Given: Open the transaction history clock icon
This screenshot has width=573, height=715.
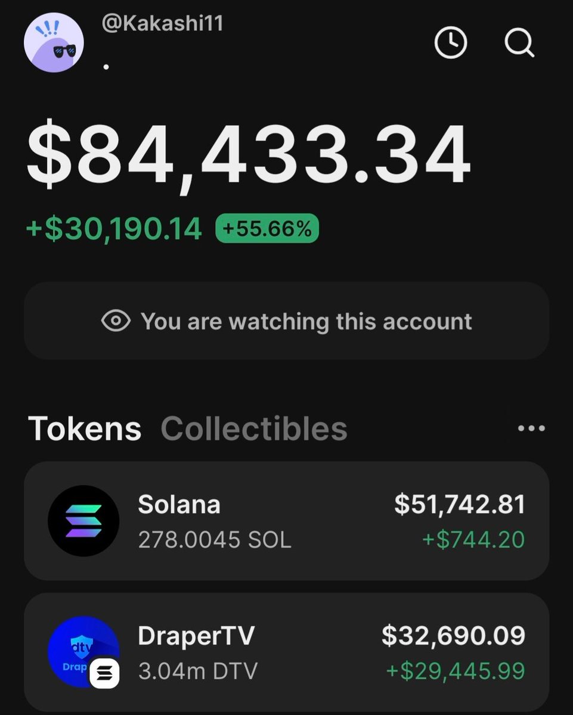Looking at the screenshot, I should [450, 43].
